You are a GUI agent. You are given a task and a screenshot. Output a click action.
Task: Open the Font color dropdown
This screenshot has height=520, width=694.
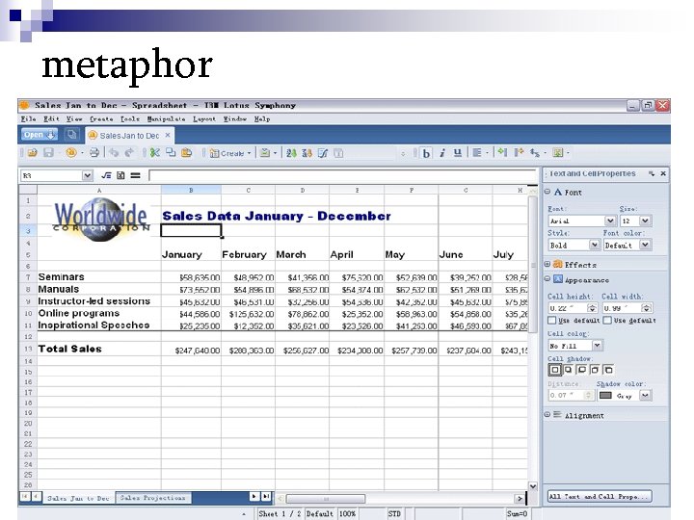pos(645,245)
